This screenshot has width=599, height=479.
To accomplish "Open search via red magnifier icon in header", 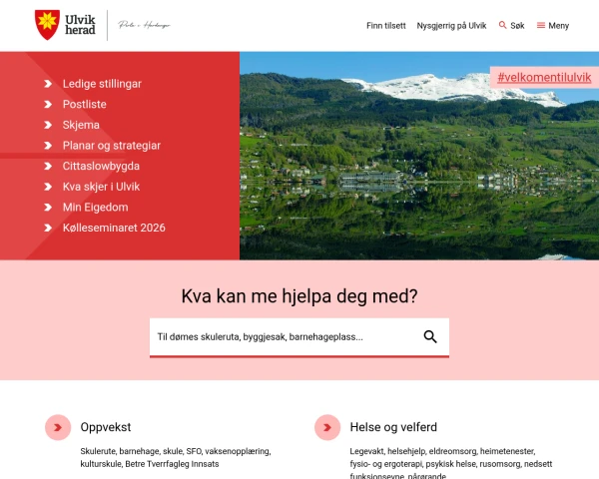I will pyautogui.click(x=502, y=25).
